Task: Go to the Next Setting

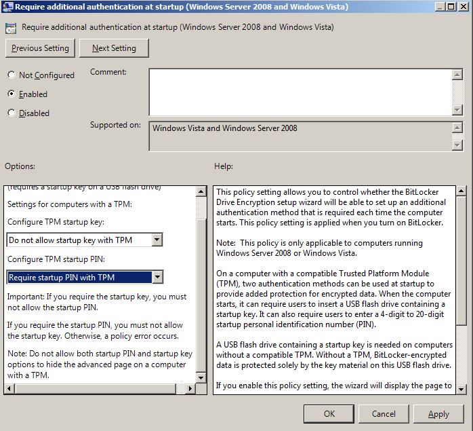Action: coord(114,48)
